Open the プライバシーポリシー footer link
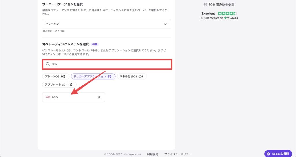 tap(178, 154)
